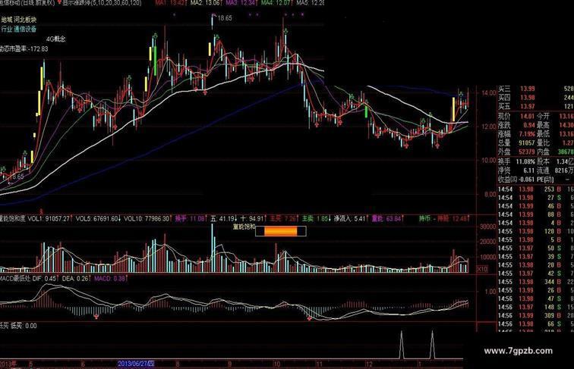The width and height of the screenshot is (574, 369).
Task: Click the 流通 8216万 value
Action: click(555, 170)
